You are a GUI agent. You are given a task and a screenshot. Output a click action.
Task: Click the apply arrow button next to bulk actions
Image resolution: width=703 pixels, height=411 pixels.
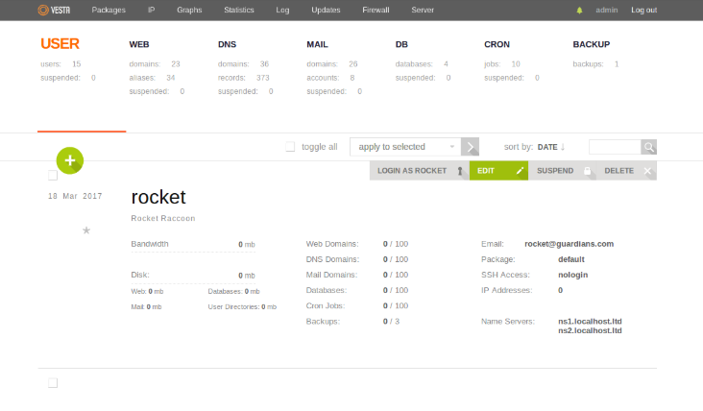tap(470, 147)
